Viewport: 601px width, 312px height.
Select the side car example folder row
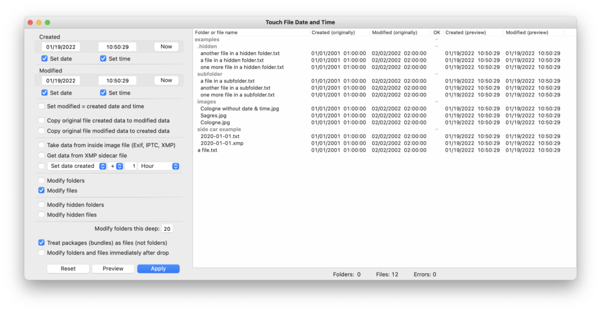click(384, 129)
